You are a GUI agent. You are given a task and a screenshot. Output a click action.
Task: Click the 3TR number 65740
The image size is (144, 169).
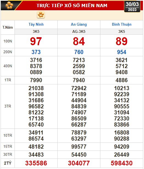(36, 125)
